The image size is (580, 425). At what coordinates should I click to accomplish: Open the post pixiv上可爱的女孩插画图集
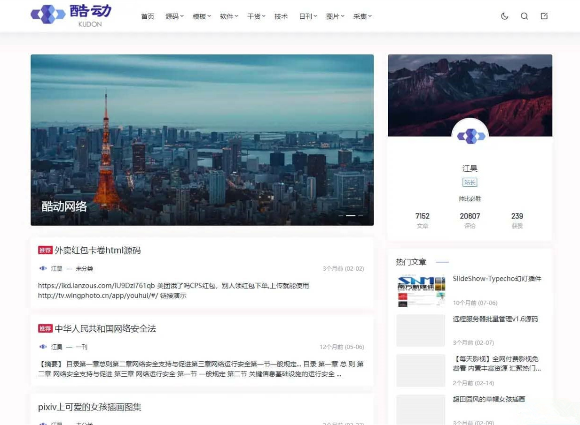(90, 407)
